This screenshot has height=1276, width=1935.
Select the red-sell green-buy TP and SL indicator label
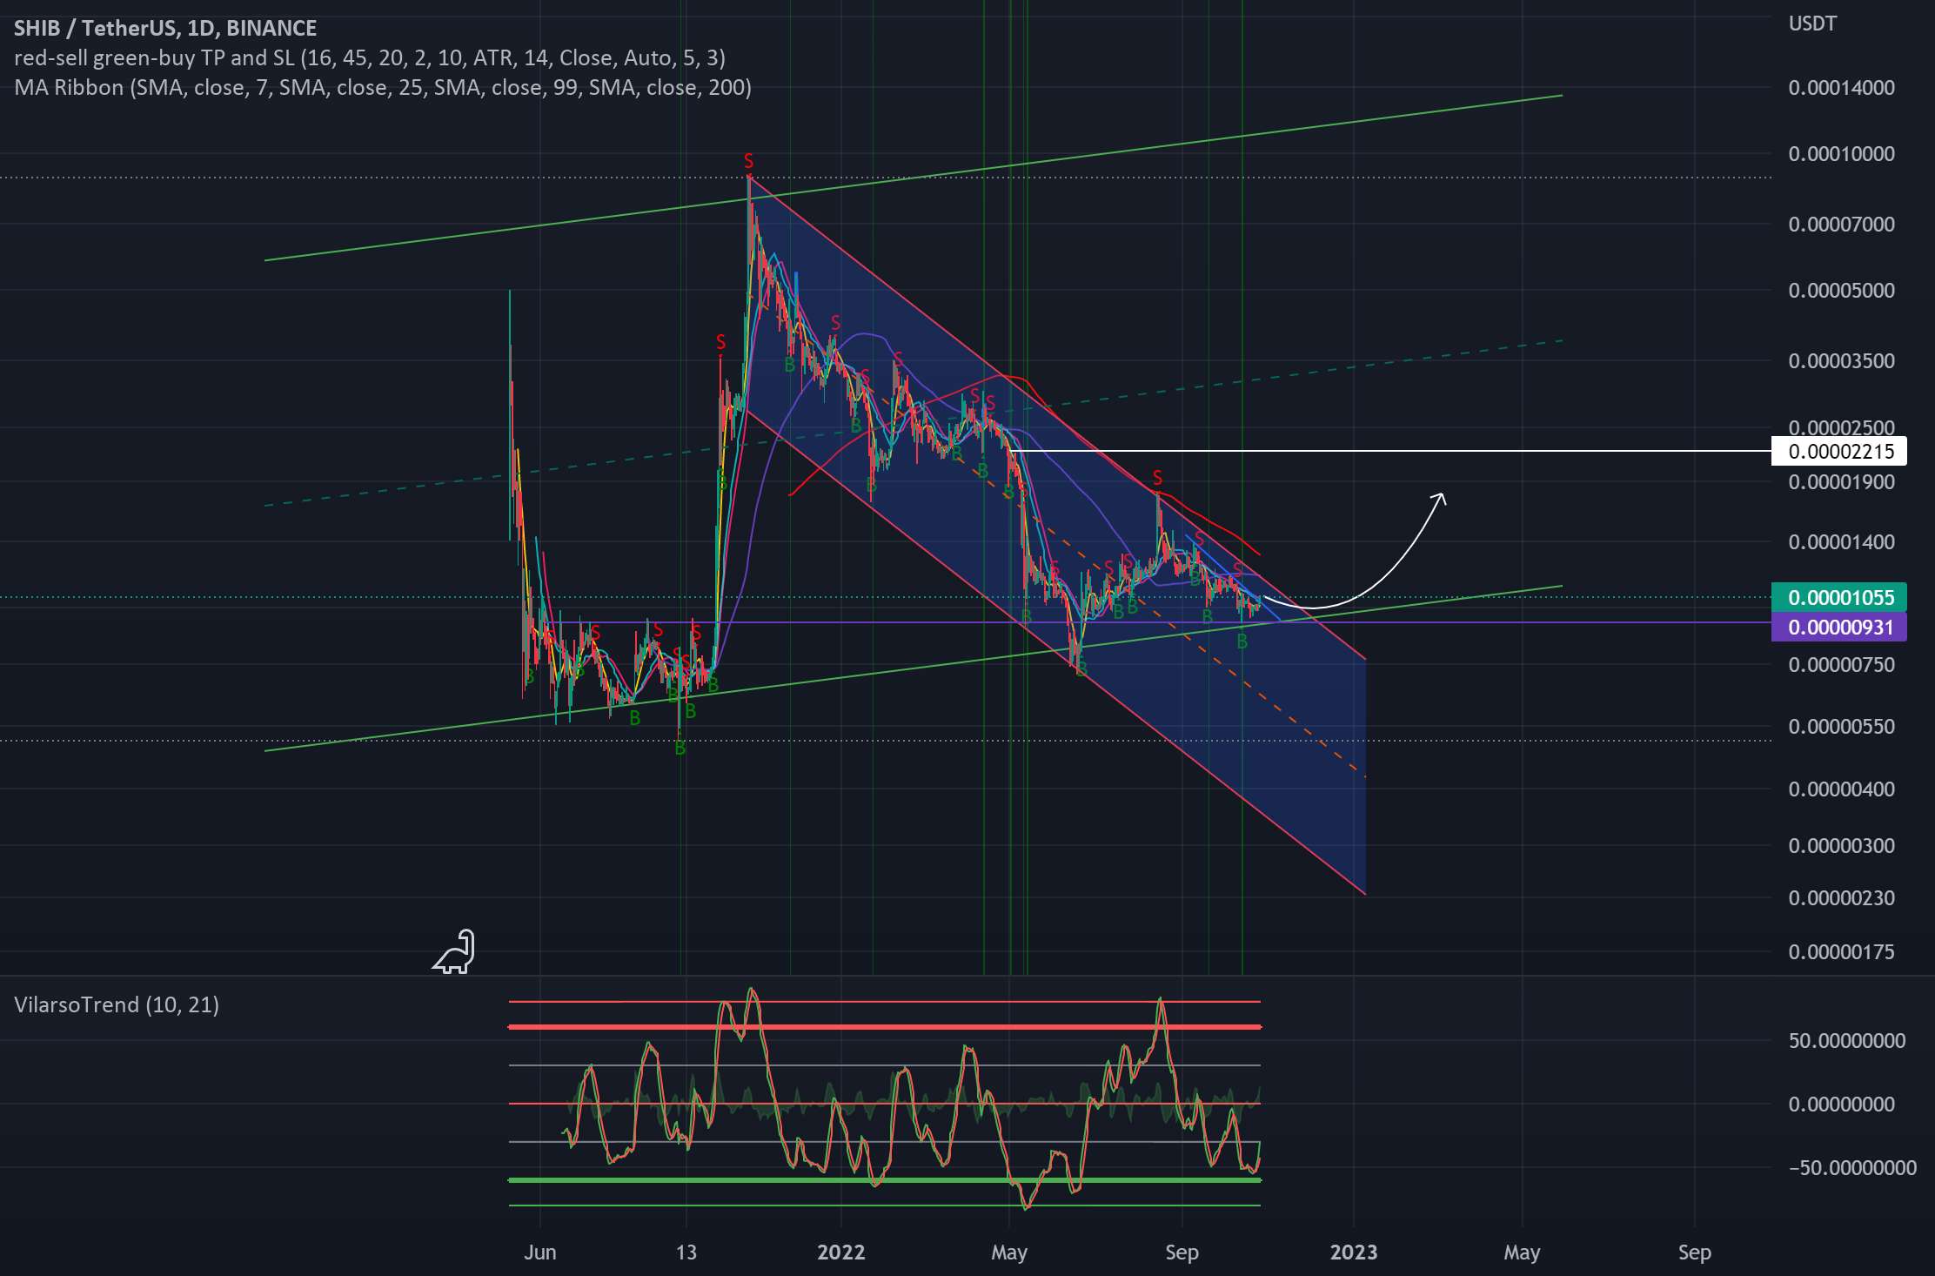(370, 57)
